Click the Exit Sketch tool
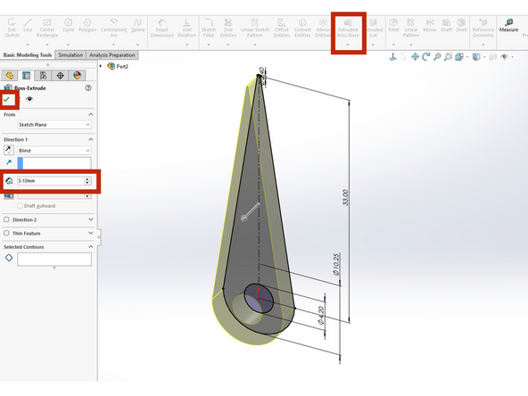Viewport: 528px width, 396px height. pos(12,28)
